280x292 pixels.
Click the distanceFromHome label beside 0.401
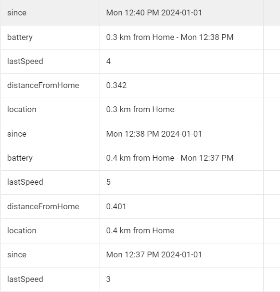tap(43, 206)
